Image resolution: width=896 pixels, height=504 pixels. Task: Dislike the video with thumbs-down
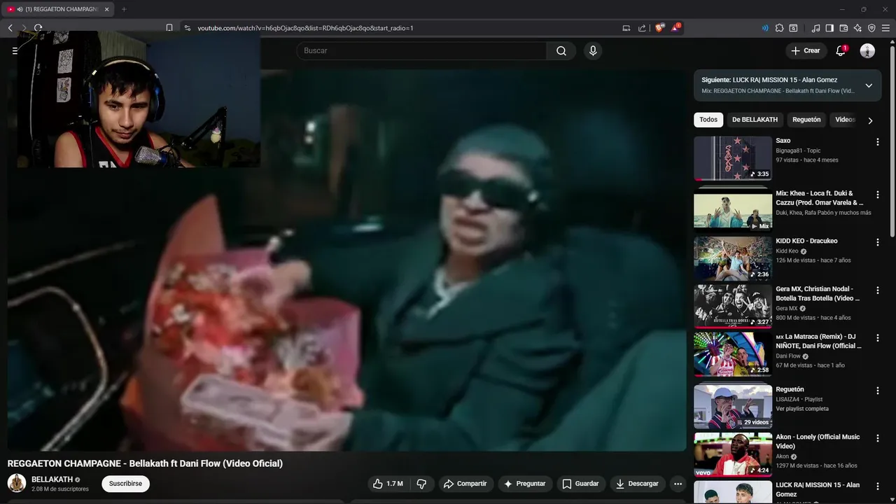point(421,484)
